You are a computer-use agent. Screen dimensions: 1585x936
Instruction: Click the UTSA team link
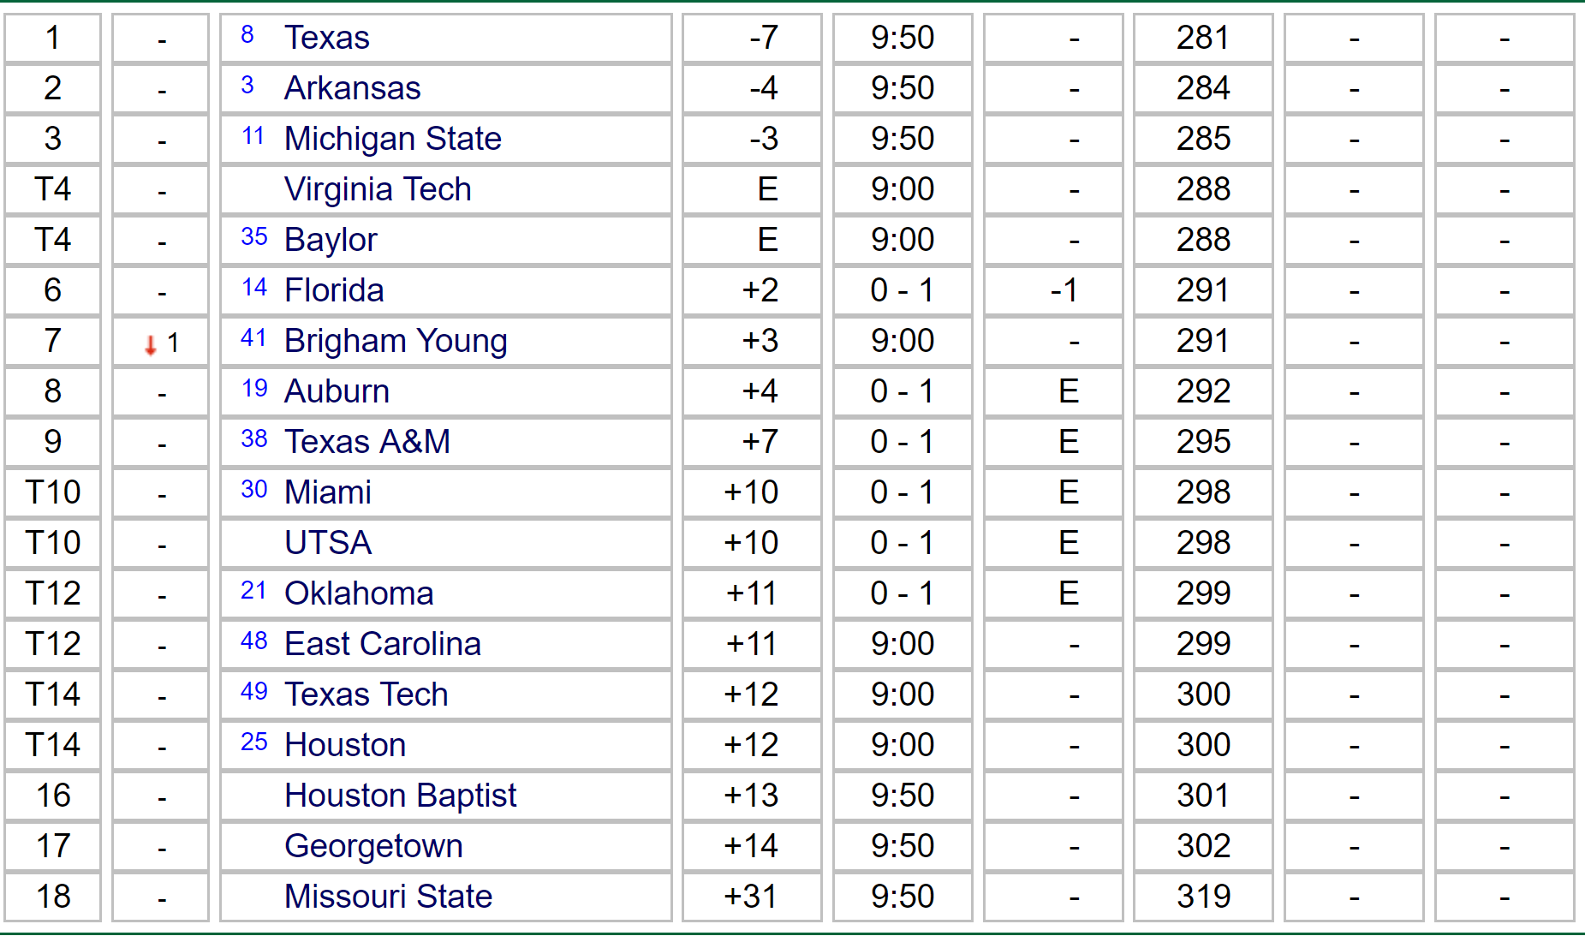coord(328,543)
